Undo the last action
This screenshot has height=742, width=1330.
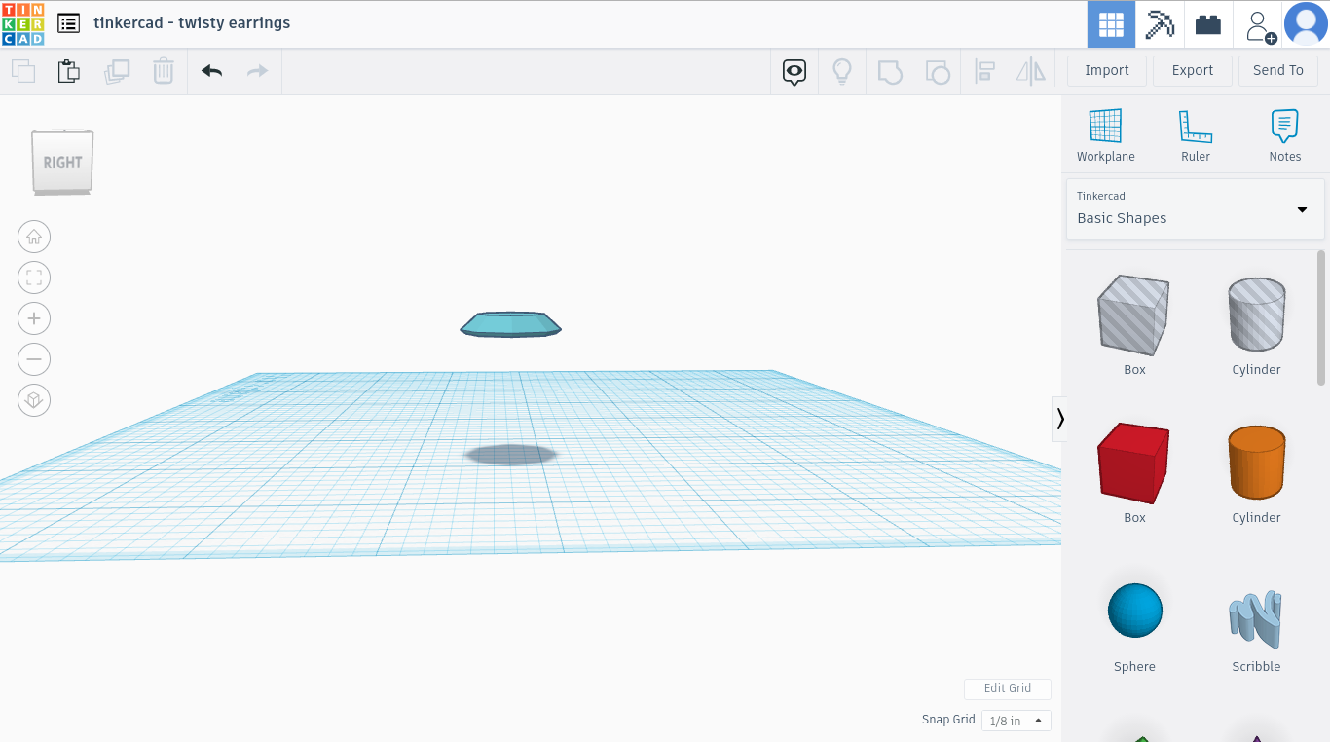[211, 70]
